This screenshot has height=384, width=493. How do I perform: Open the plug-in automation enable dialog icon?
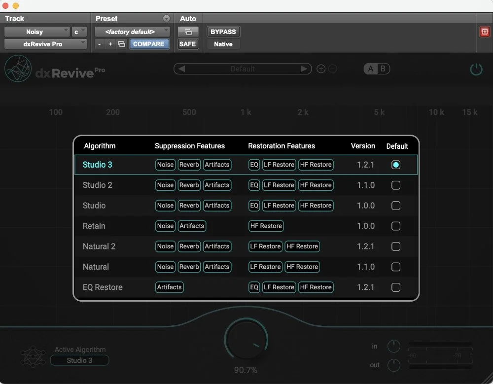click(x=188, y=32)
